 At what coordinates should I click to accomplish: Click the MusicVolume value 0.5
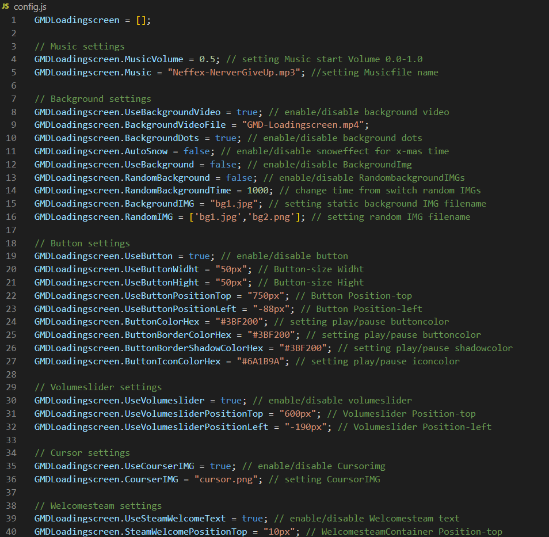(207, 59)
